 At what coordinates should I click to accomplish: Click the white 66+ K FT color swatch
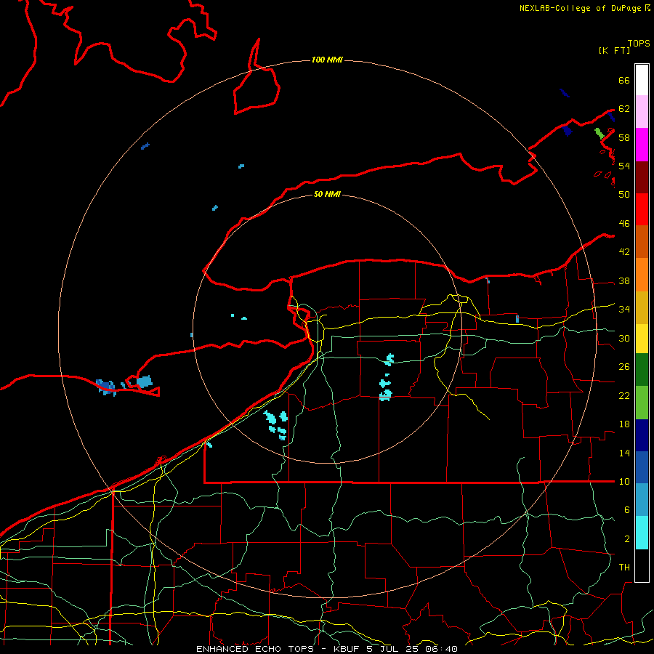click(642, 80)
